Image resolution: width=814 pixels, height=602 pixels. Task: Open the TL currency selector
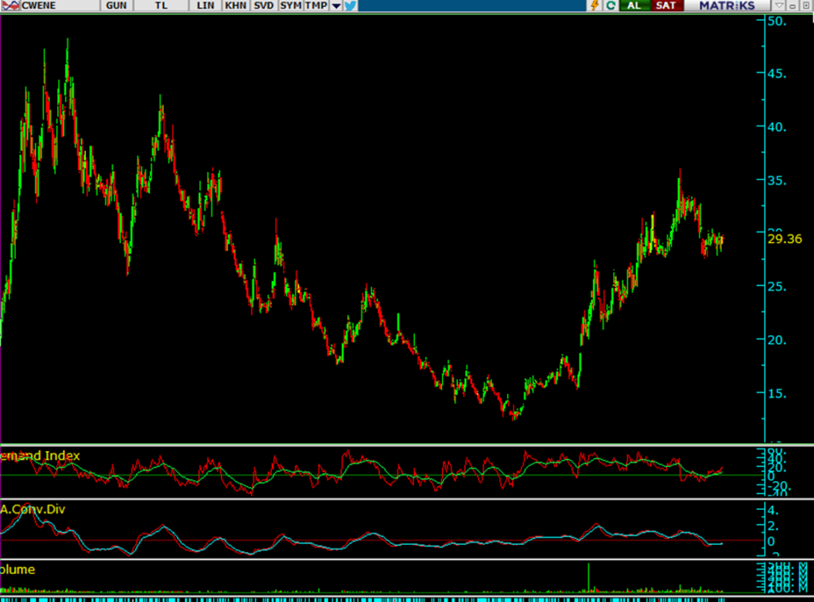pyautogui.click(x=161, y=6)
